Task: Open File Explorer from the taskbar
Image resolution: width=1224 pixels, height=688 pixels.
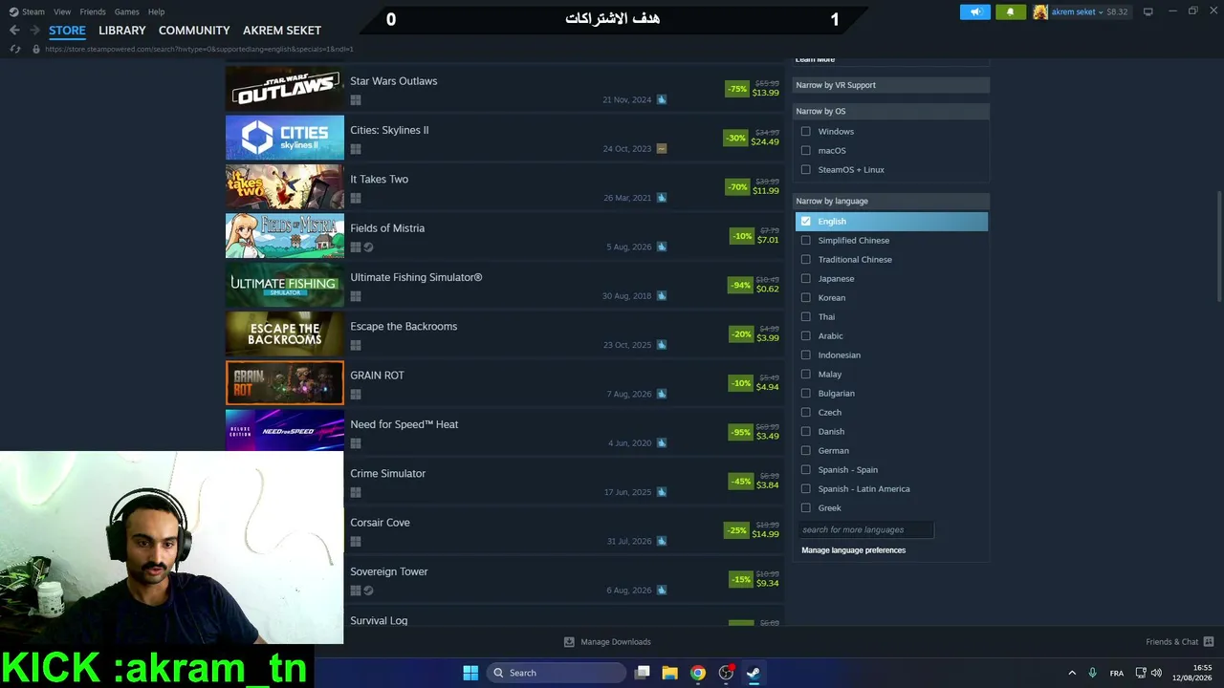Action: [670, 673]
